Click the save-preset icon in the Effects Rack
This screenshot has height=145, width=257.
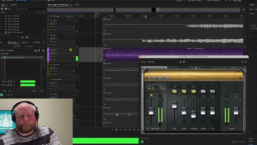36,50
